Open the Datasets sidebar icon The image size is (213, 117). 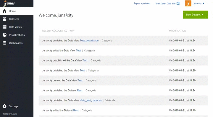[x=4, y=19]
